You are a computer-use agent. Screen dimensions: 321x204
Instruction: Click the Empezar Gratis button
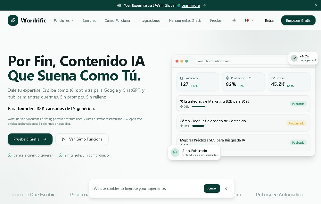(298, 20)
